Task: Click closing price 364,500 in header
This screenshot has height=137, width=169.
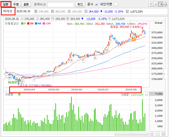Action: point(93,12)
